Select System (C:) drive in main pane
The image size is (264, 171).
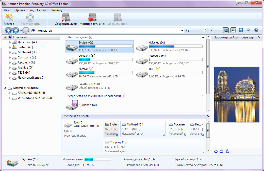[x=99, y=47]
